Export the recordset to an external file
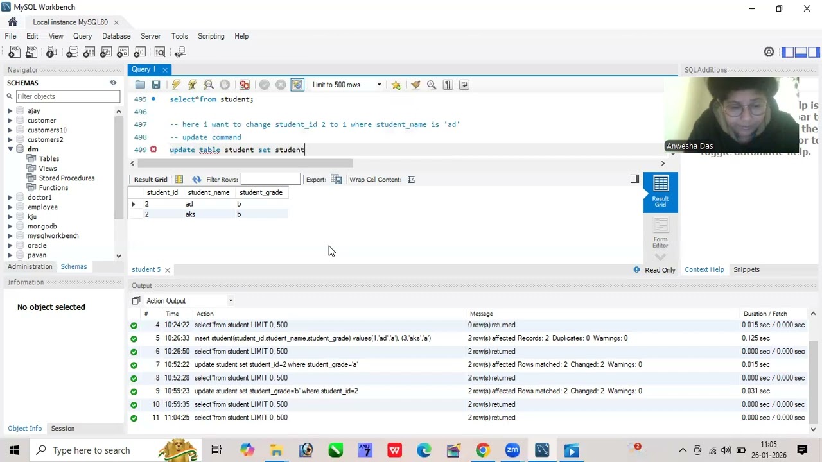Screen dimensions: 822x462 point(337,180)
